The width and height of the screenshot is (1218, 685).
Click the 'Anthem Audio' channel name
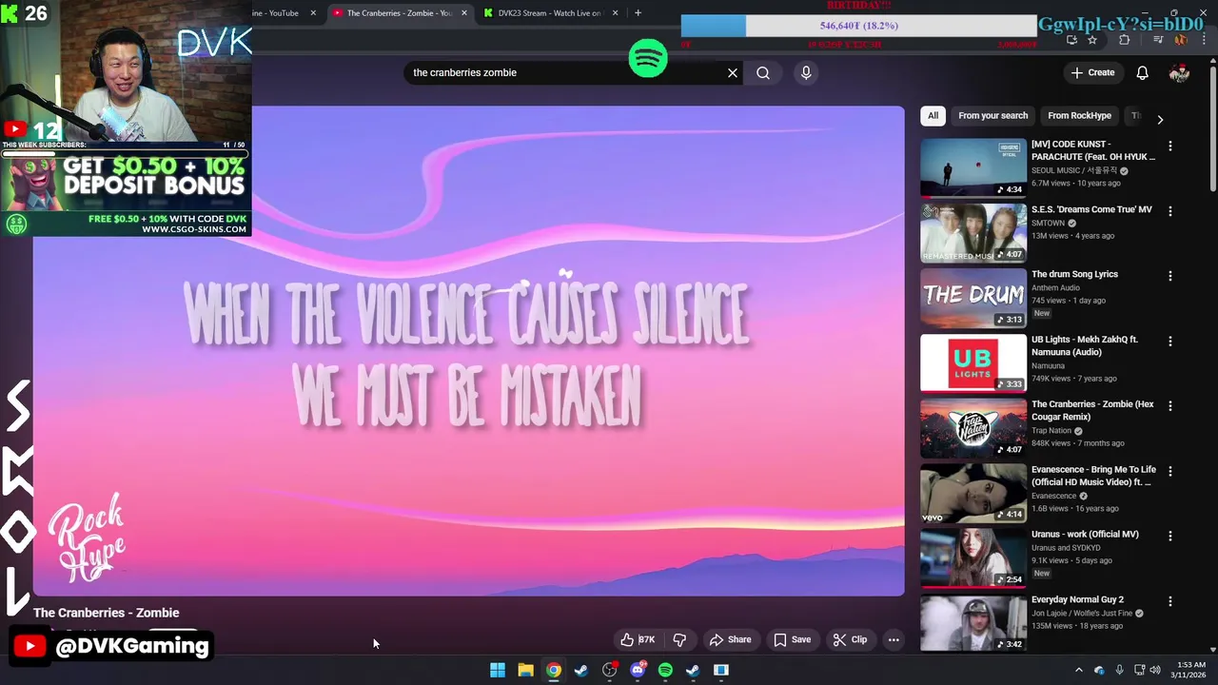coord(1055,288)
